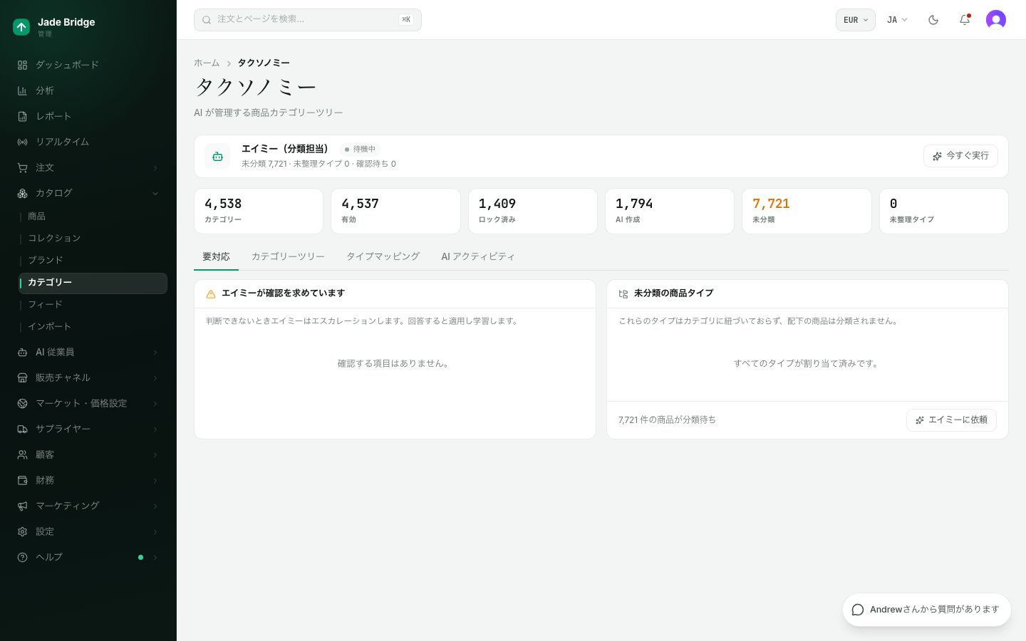Screen dimensions: 1026x641
Task: Select the 要対応 tab
Action: click(216, 256)
